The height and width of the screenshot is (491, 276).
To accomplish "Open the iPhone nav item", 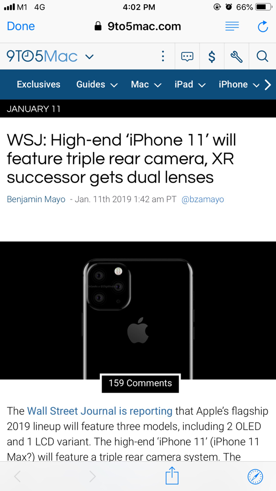I will pos(239,84).
